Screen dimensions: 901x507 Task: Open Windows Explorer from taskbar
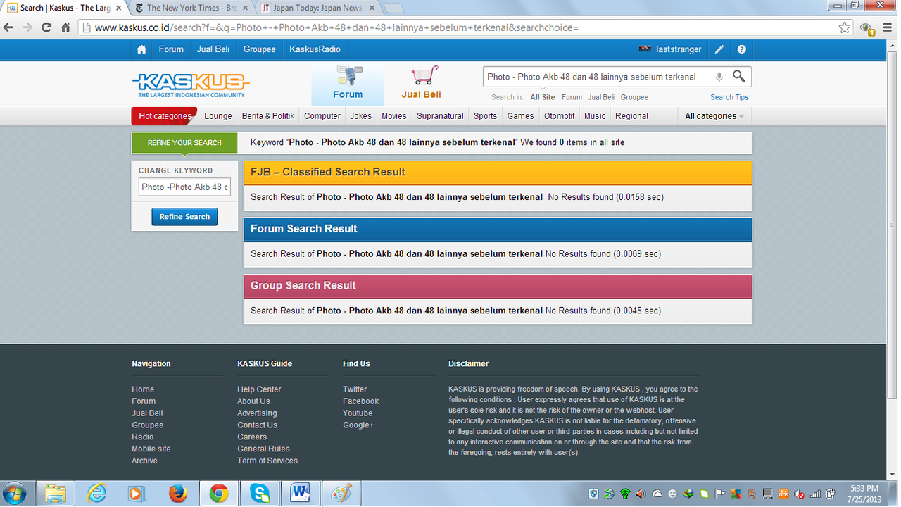pos(55,494)
